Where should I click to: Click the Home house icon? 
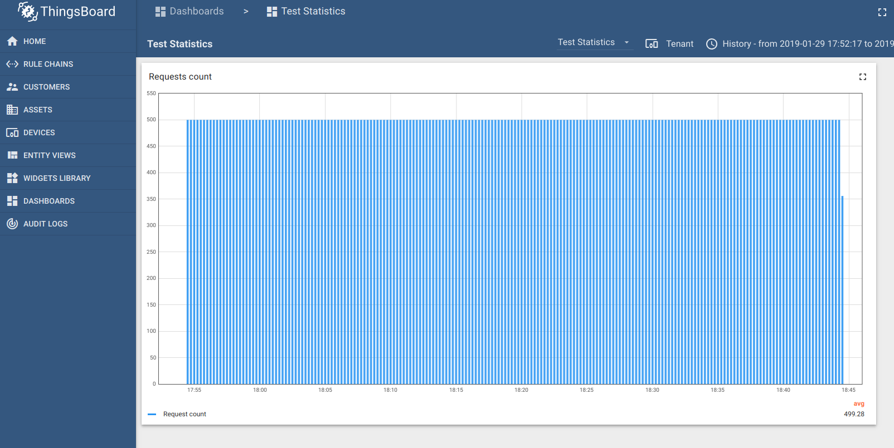coord(12,41)
